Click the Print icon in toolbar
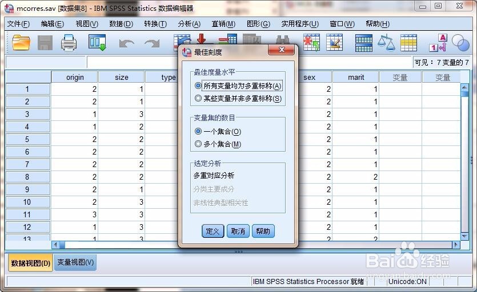Viewport: 477px width, 292px height. pos(69,43)
